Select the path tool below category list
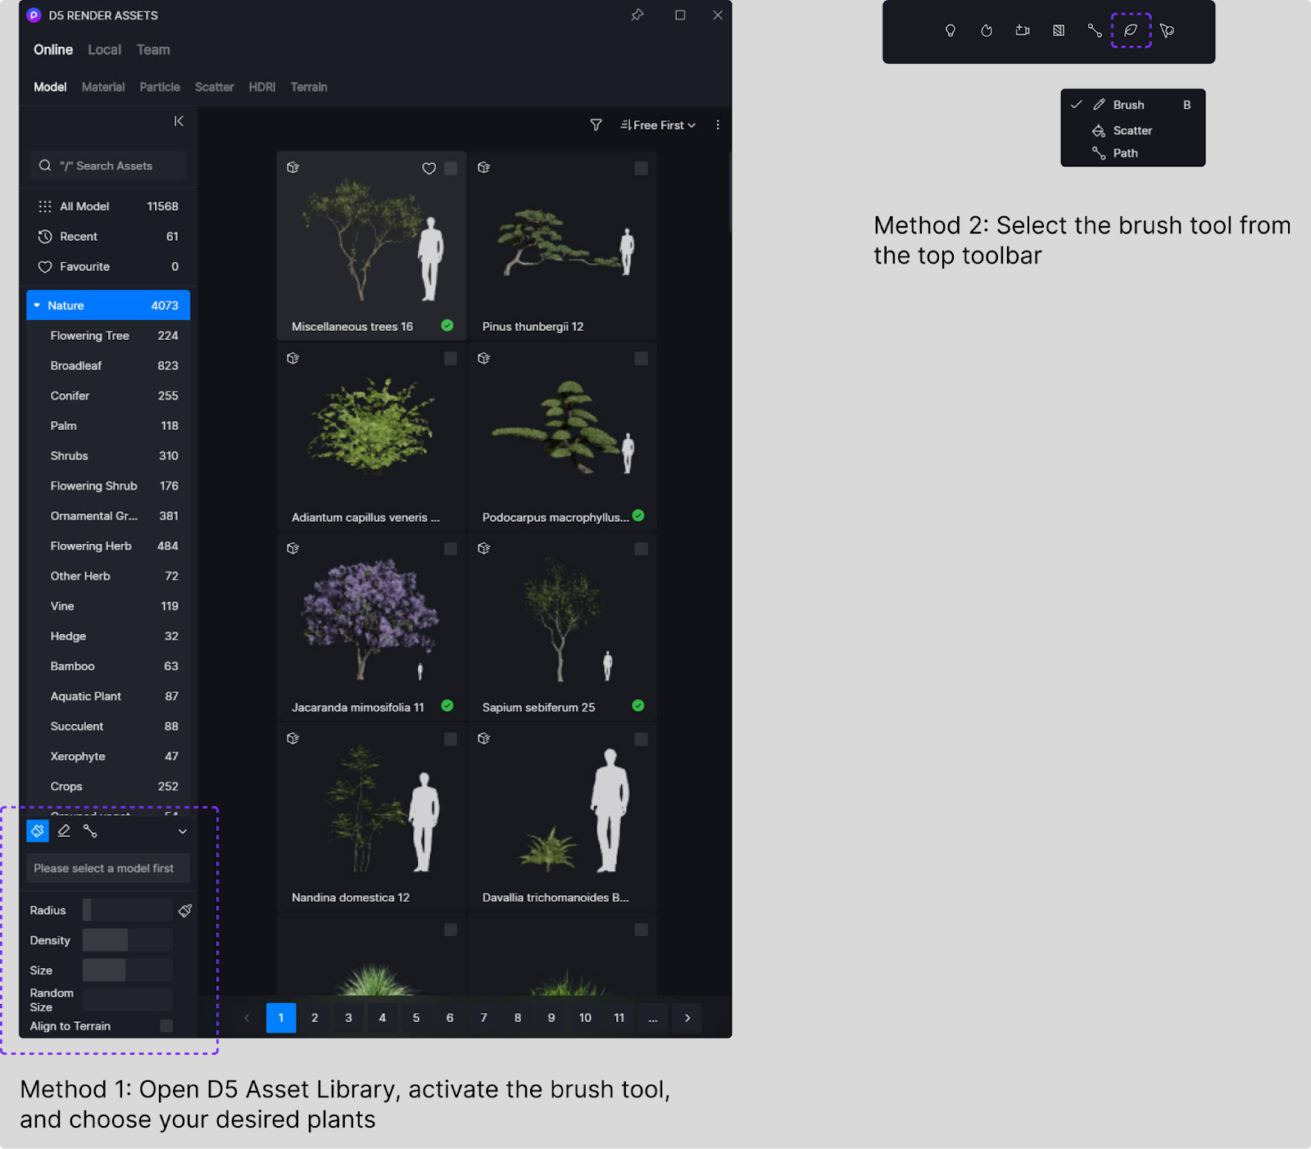1311x1149 pixels. click(90, 831)
